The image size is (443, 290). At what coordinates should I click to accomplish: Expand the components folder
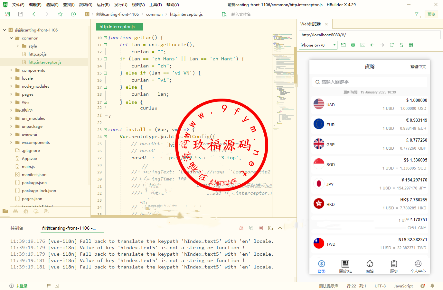pyautogui.click(x=11, y=70)
